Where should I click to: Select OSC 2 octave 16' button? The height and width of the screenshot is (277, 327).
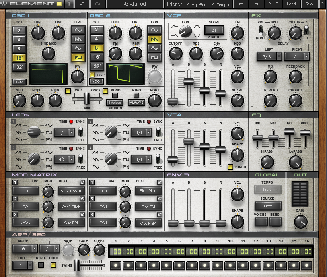tap(97, 57)
